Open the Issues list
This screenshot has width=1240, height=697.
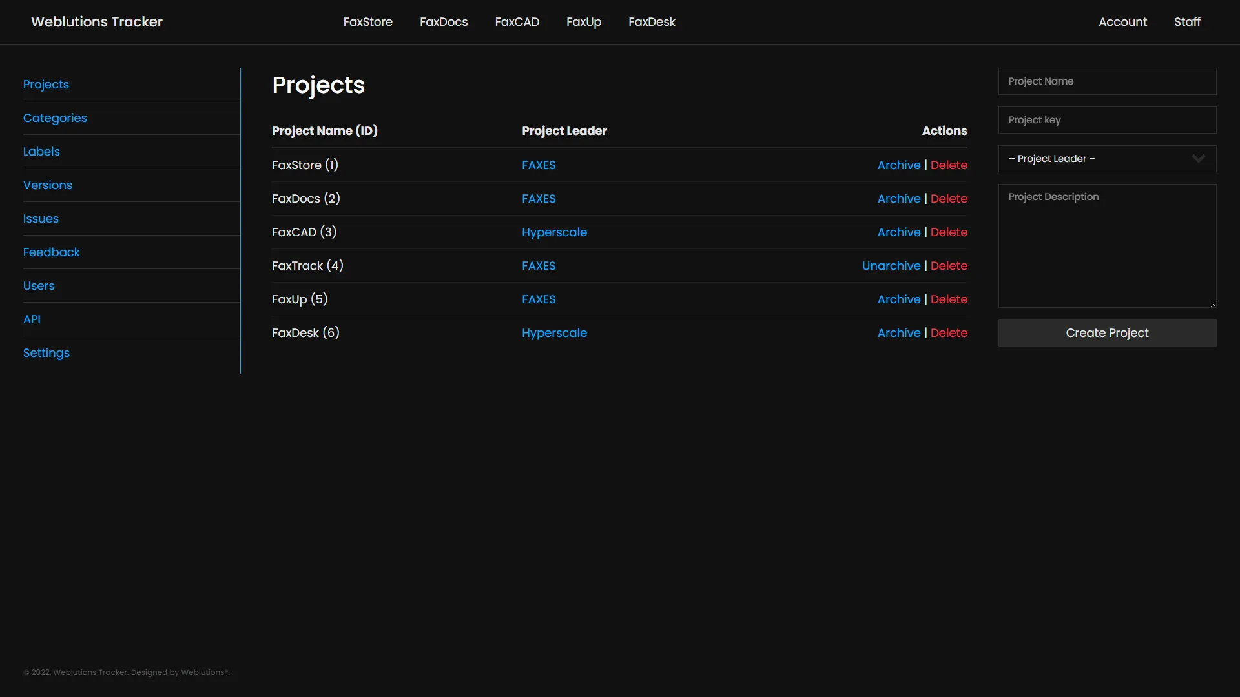[x=41, y=219]
